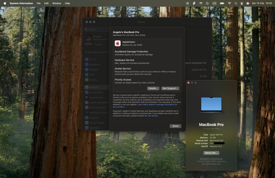Show battery status in menu bar
This screenshot has width=275, height=178.
222,3
